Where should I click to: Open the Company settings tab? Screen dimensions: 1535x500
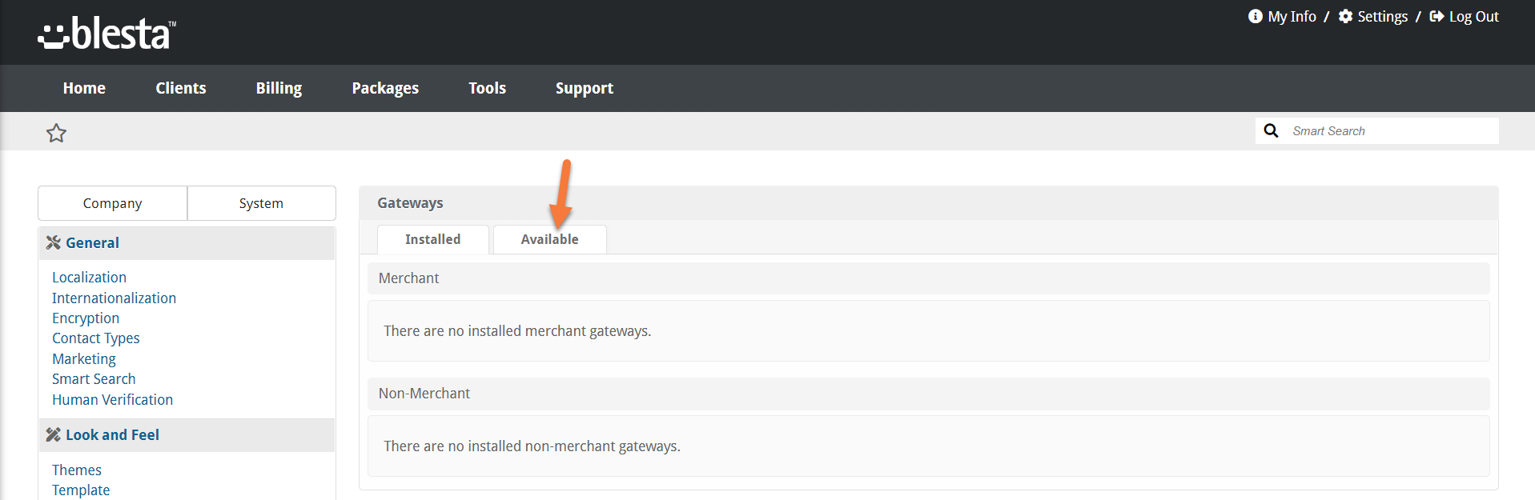(112, 203)
